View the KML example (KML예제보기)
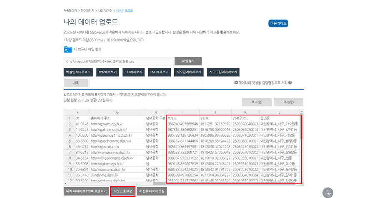 (160, 72)
